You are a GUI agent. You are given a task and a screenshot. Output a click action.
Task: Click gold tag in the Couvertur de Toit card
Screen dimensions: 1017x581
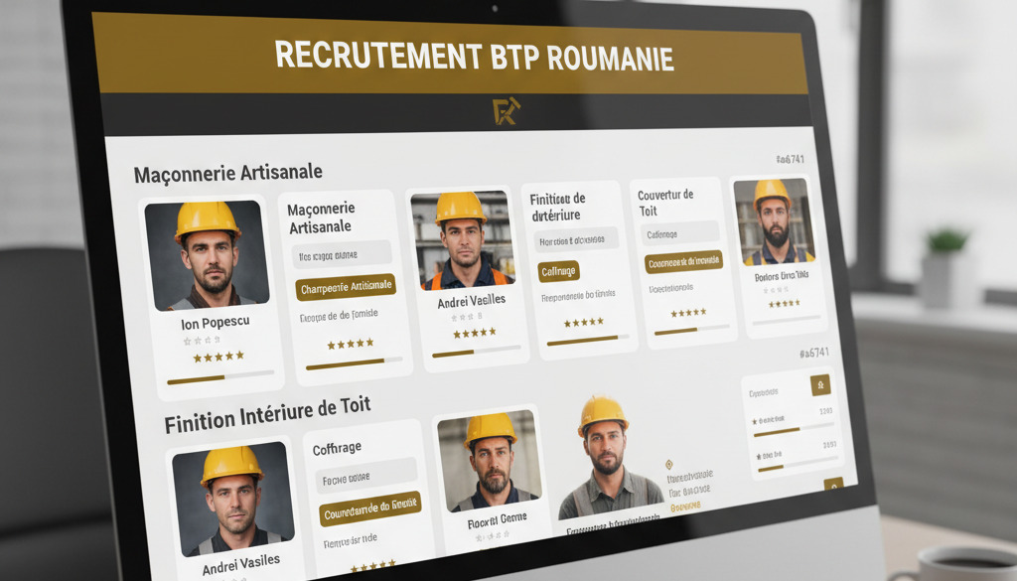click(x=683, y=261)
